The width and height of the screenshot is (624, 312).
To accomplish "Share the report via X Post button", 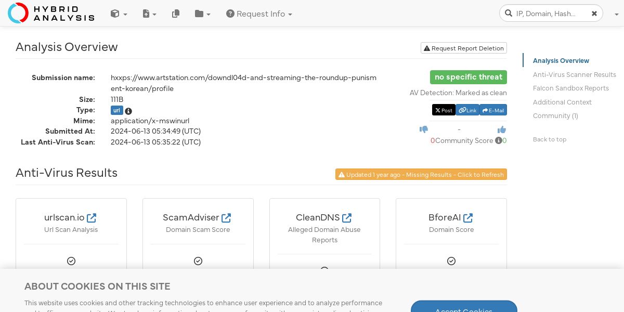I will [x=444, y=110].
